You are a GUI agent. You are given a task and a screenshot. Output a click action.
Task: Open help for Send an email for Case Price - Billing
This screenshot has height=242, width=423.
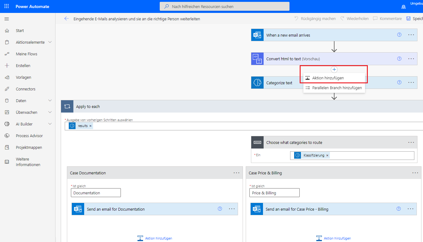coord(399,208)
